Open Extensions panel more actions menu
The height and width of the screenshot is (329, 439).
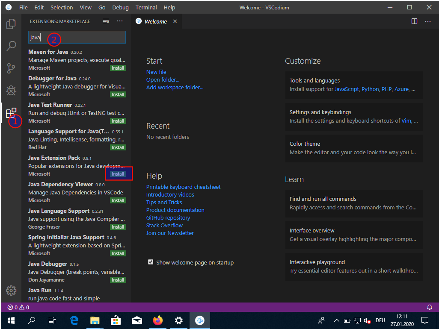120,21
